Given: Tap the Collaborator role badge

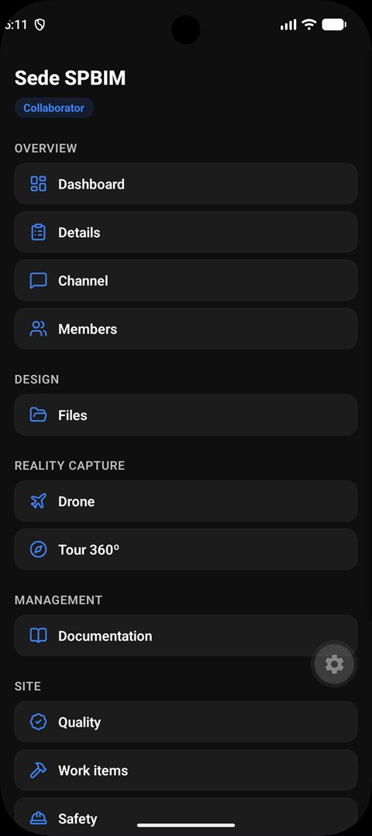Looking at the screenshot, I should point(54,108).
